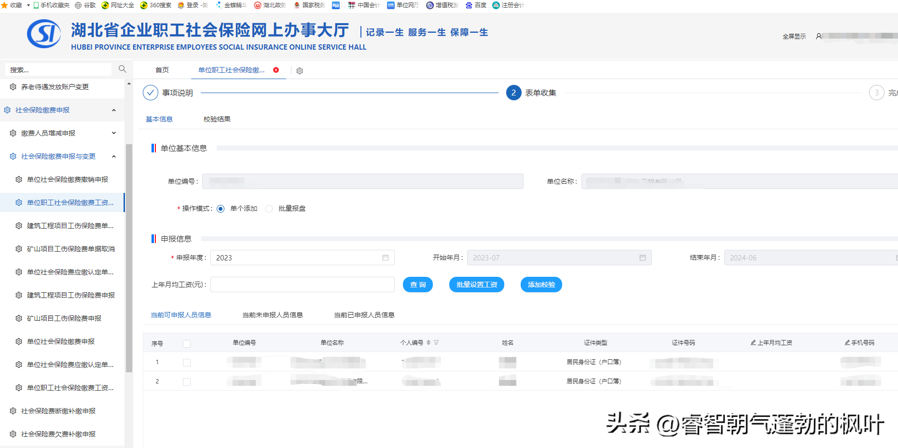Screen dimensions: 898x448
Task: Show 当前已申报人员信息 tab
Action: point(364,315)
